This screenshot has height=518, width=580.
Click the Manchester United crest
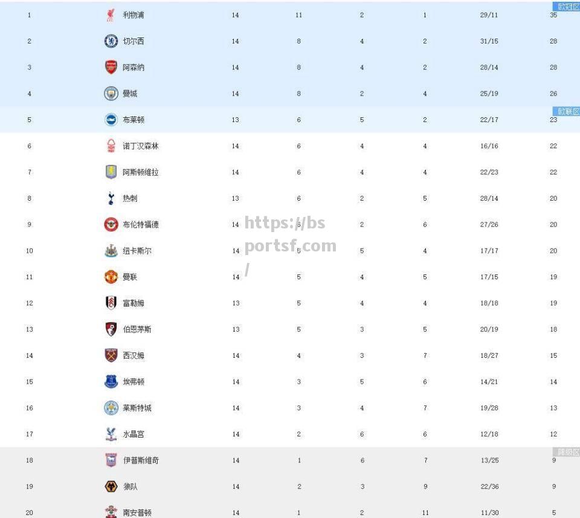coord(111,277)
